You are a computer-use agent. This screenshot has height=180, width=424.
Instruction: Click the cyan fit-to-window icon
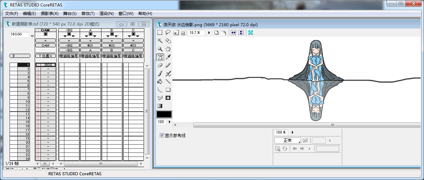(x=251, y=33)
